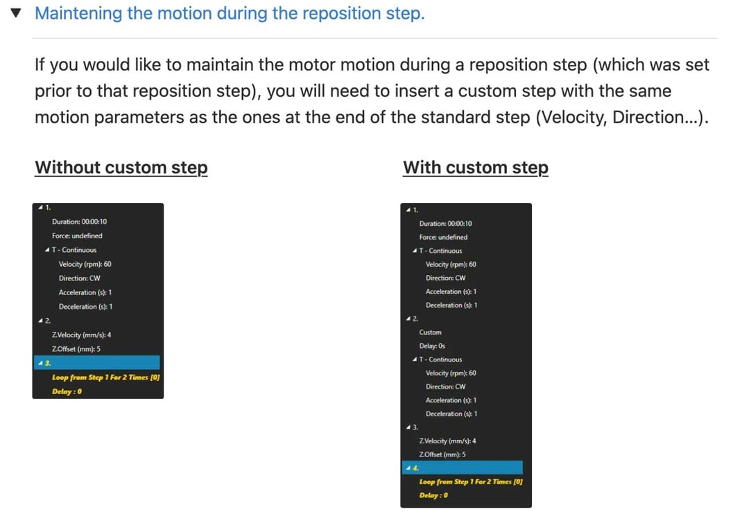Select the 'Force: undefined' entry in the right panel
This screenshot has height=532, width=733.
tap(442, 236)
